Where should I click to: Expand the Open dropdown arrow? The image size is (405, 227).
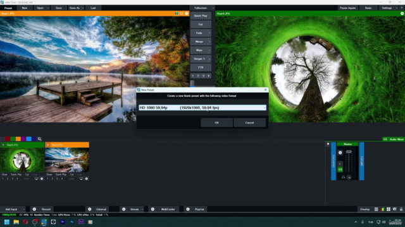point(48,8)
